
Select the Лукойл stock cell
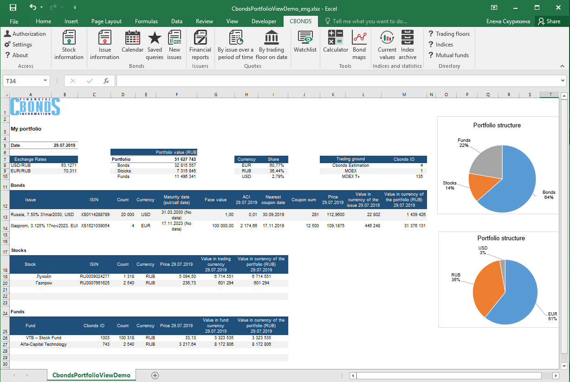pyautogui.click(x=44, y=277)
